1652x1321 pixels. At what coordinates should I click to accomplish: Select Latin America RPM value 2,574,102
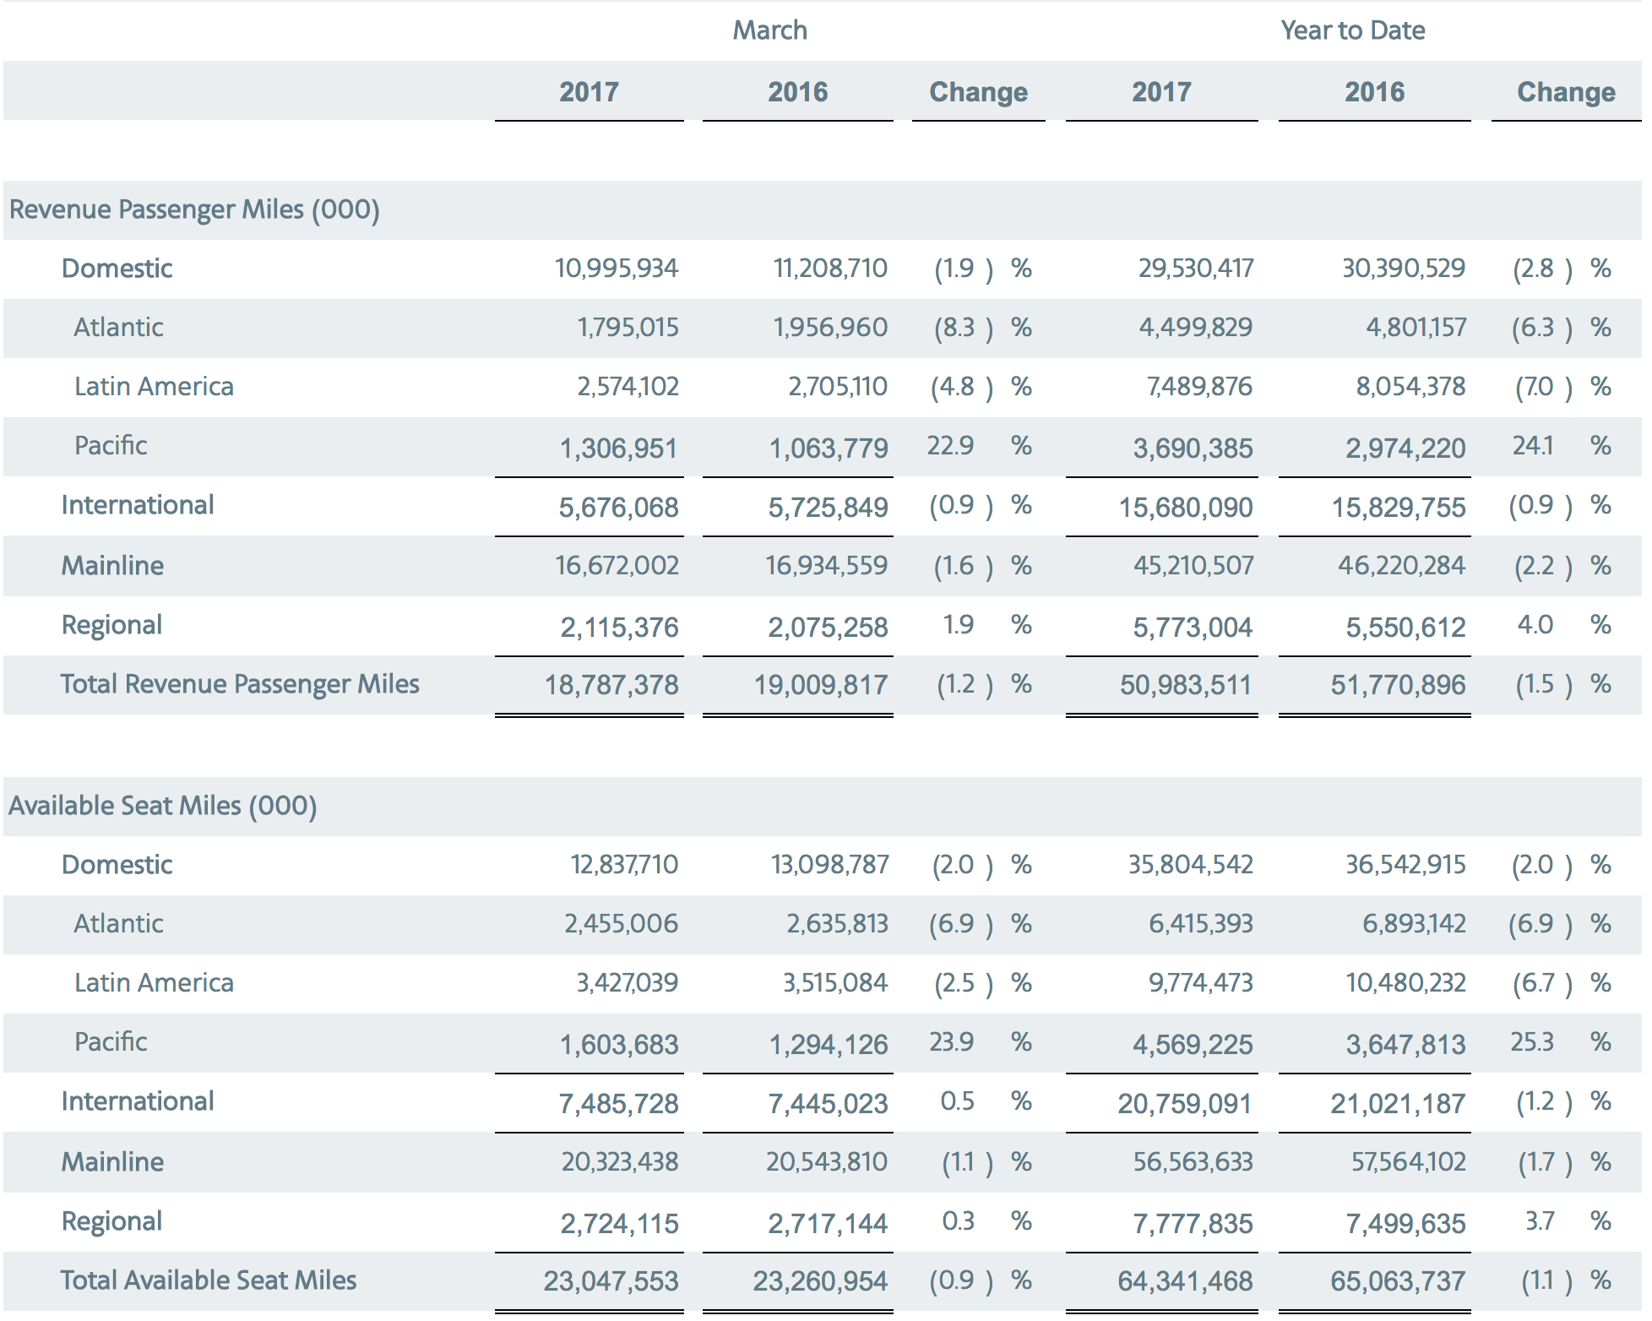coord(628,387)
